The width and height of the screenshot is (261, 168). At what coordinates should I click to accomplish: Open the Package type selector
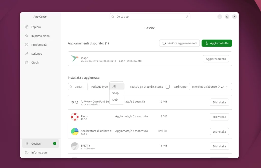tap(99, 87)
